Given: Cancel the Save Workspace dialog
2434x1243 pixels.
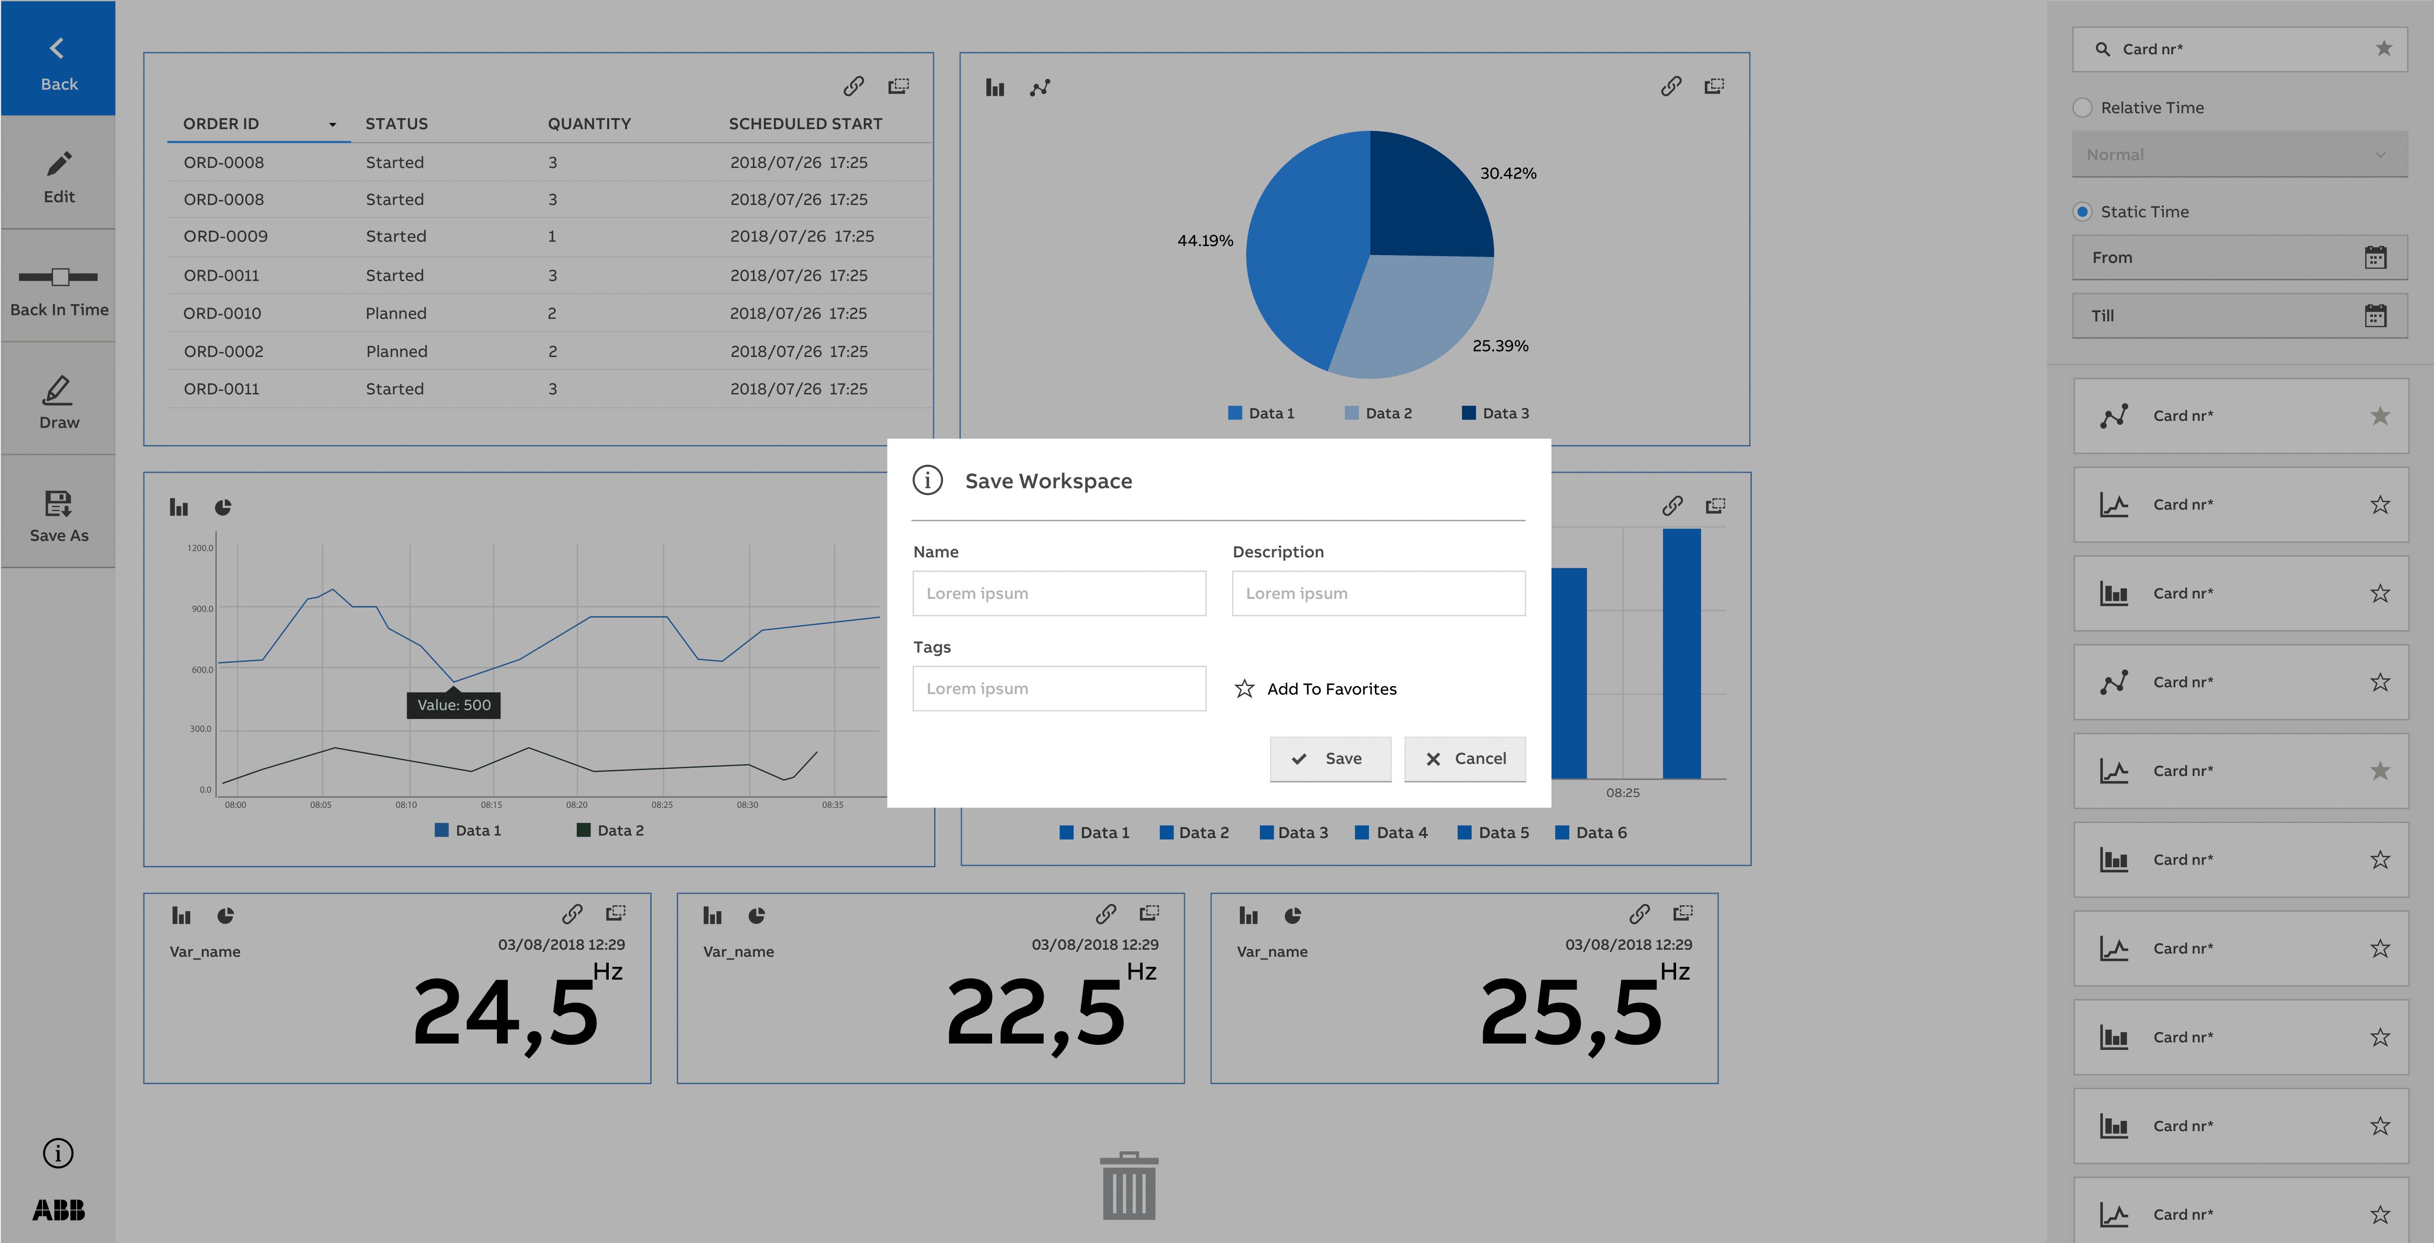Looking at the screenshot, I should (x=1465, y=758).
